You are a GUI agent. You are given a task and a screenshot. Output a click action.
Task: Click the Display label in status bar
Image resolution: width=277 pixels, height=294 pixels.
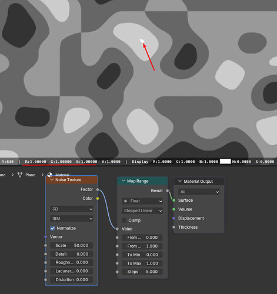[140, 162]
